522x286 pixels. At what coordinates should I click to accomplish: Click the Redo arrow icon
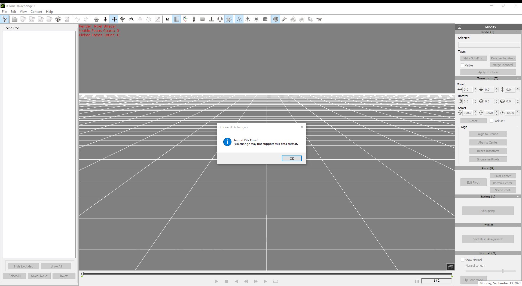(86, 19)
